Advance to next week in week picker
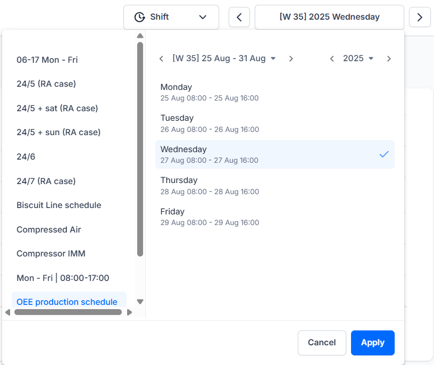434x365 pixels. point(291,59)
